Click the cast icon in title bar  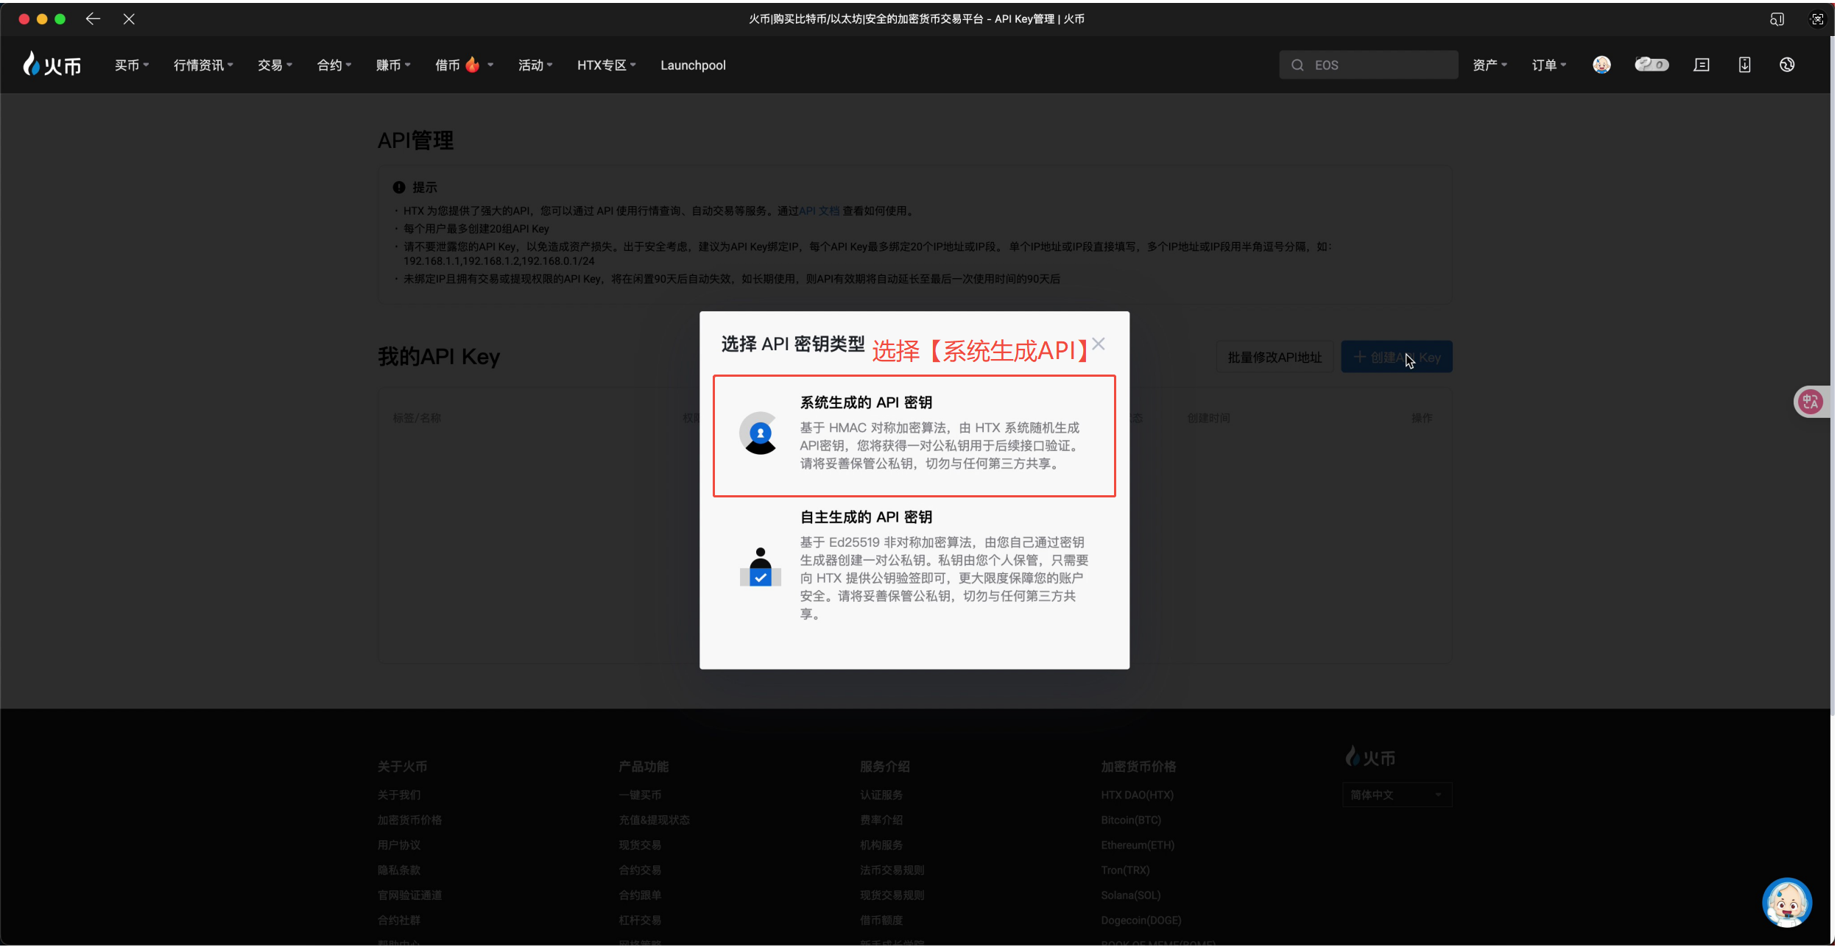1777,19
